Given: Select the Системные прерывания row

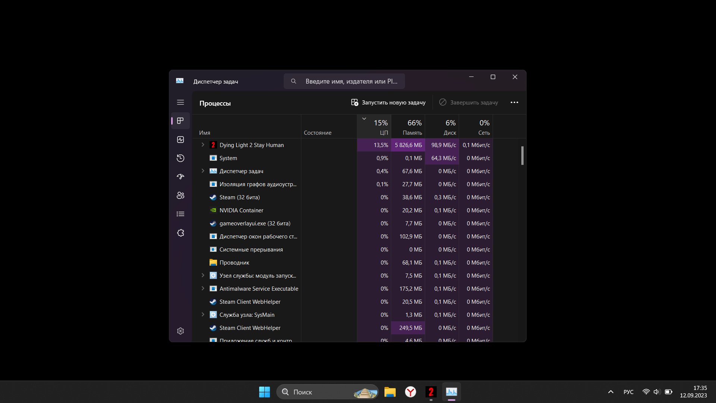Looking at the screenshot, I should coord(342,250).
